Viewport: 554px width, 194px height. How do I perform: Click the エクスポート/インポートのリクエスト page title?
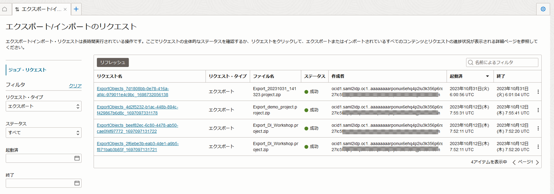(x=71, y=26)
